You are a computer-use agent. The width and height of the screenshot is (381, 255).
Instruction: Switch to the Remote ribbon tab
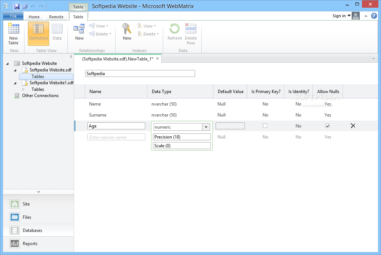coord(56,17)
